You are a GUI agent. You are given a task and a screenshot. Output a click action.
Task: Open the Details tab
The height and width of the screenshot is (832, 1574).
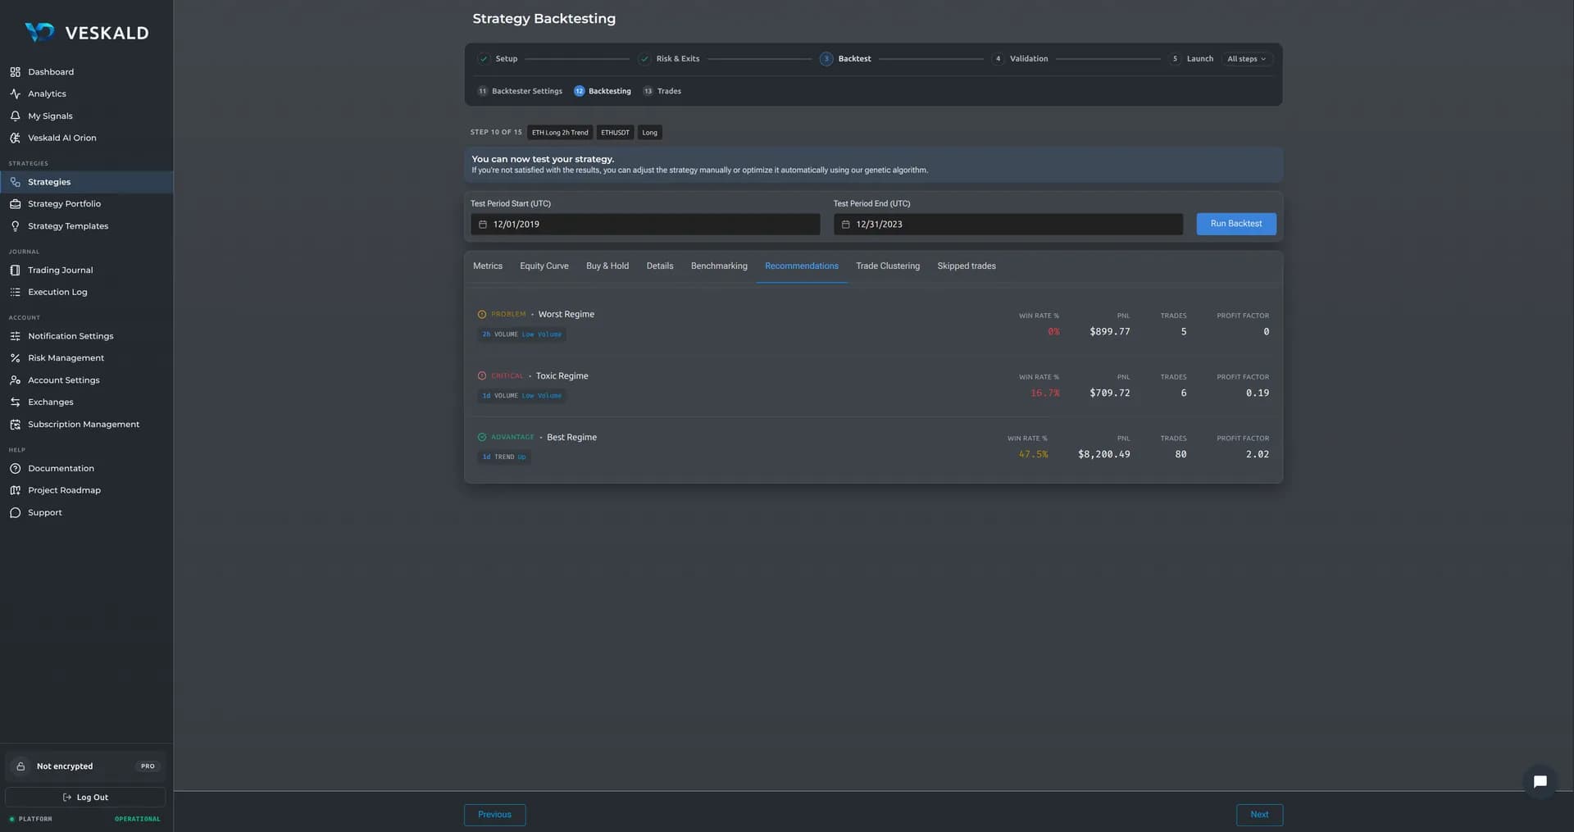click(660, 266)
